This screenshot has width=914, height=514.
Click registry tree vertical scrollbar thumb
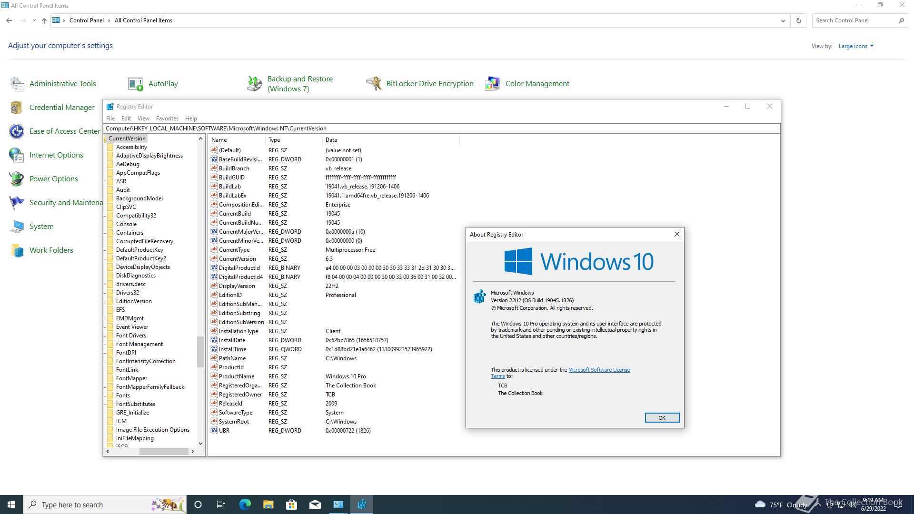pos(200,352)
